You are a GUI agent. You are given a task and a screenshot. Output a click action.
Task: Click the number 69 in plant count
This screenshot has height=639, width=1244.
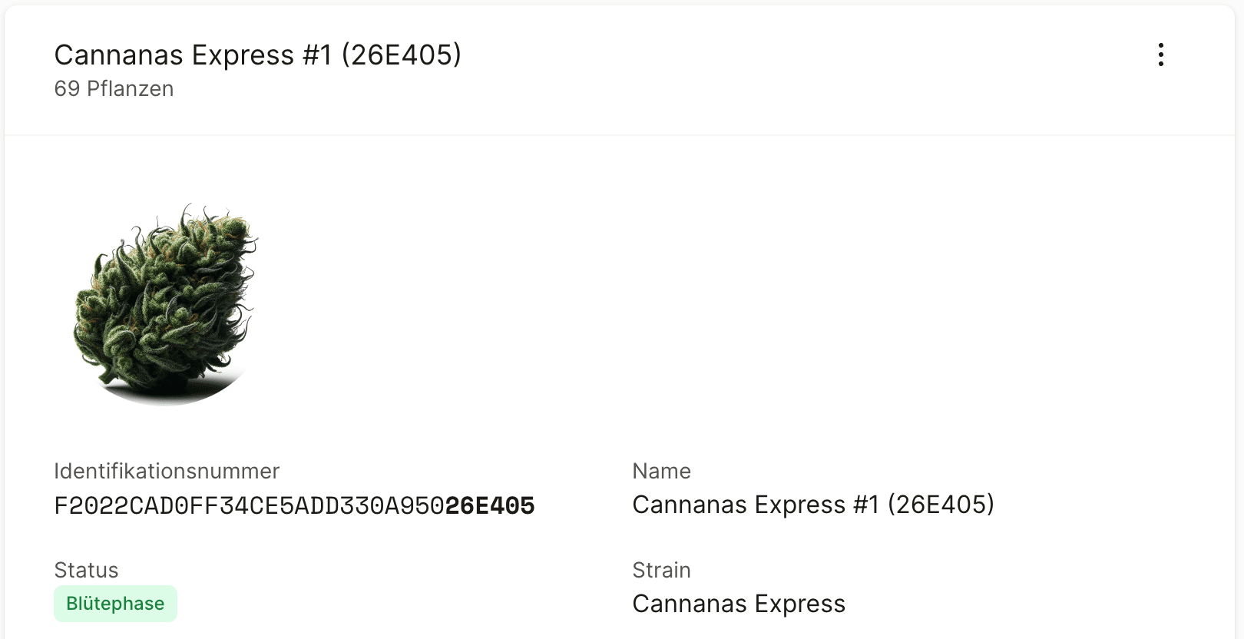click(x=67, y=89)
